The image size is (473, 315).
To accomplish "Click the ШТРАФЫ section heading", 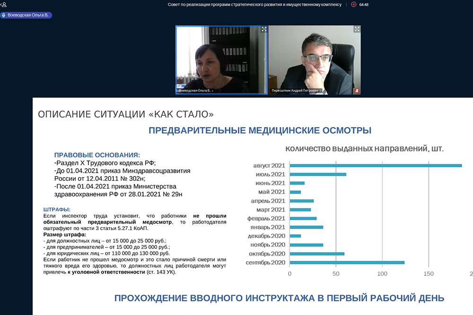I will (57, 209).
